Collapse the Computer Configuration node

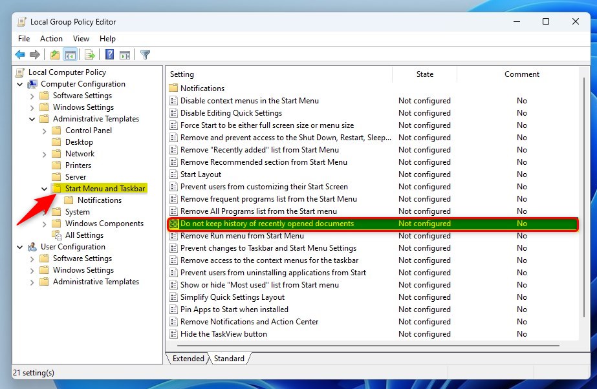[x=20, y=85]
